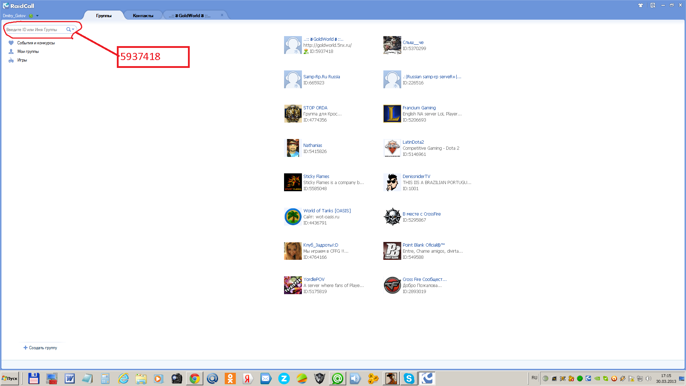Click the RU language indicator
Viewport: 686px width, 386px height.
pos(535,378)
